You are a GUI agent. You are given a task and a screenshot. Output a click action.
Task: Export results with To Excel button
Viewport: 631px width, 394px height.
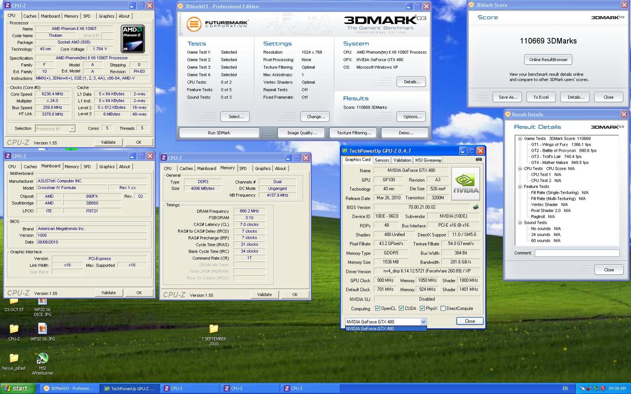[x=541, y=97]
